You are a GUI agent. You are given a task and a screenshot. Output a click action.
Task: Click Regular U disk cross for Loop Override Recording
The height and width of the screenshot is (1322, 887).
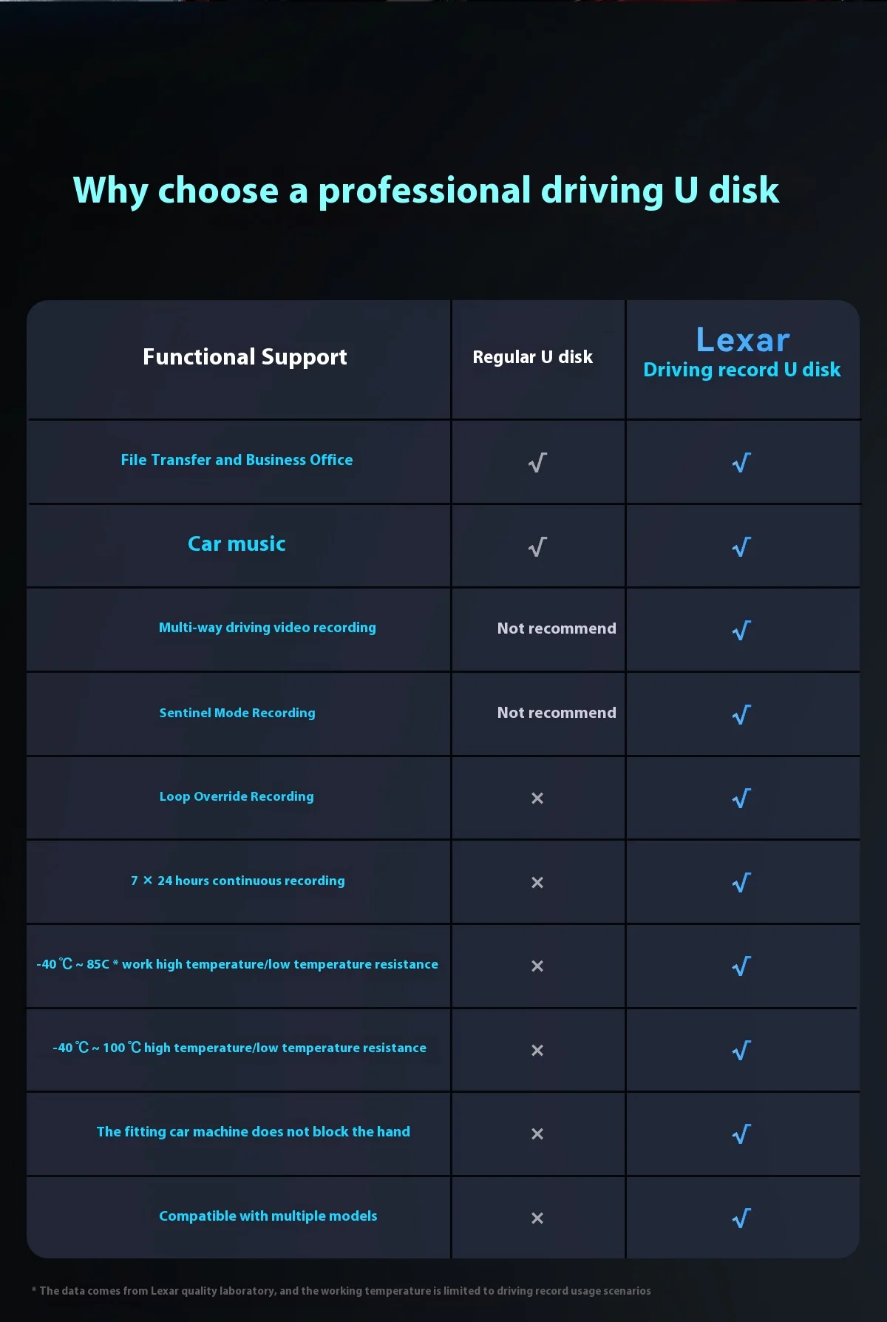[537, 799]
